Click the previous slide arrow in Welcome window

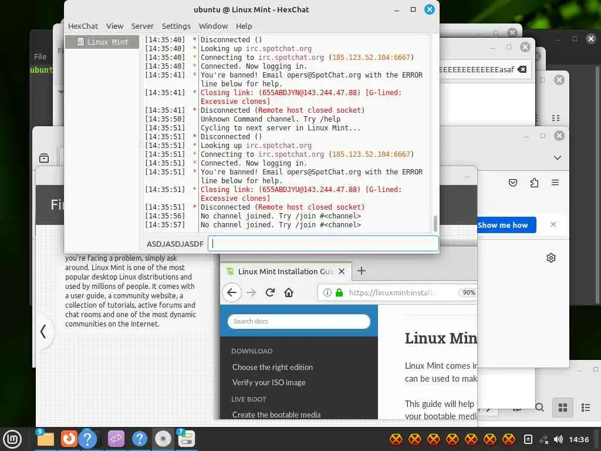[x=43, y=332]
